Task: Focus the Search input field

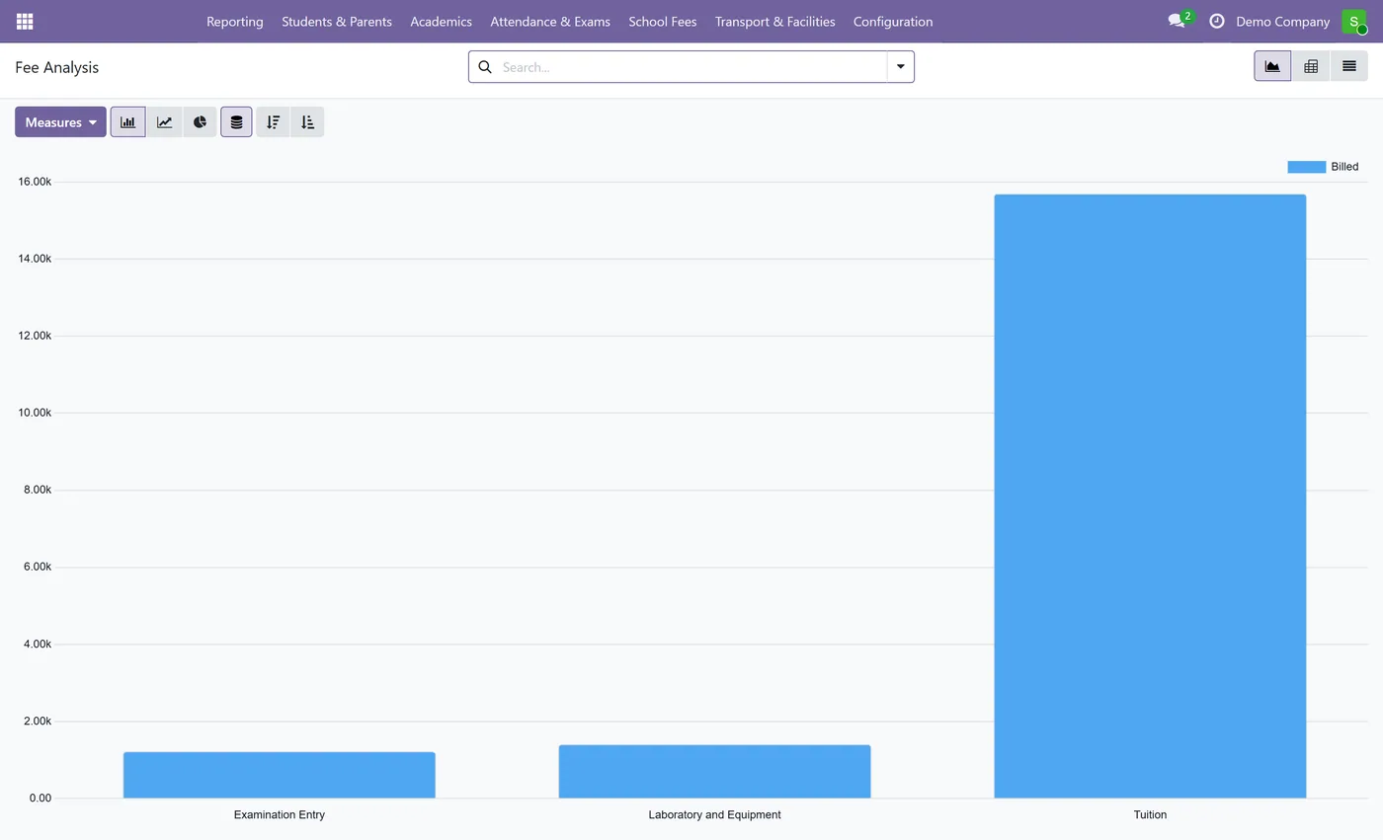Action: (x=691, y=67)
